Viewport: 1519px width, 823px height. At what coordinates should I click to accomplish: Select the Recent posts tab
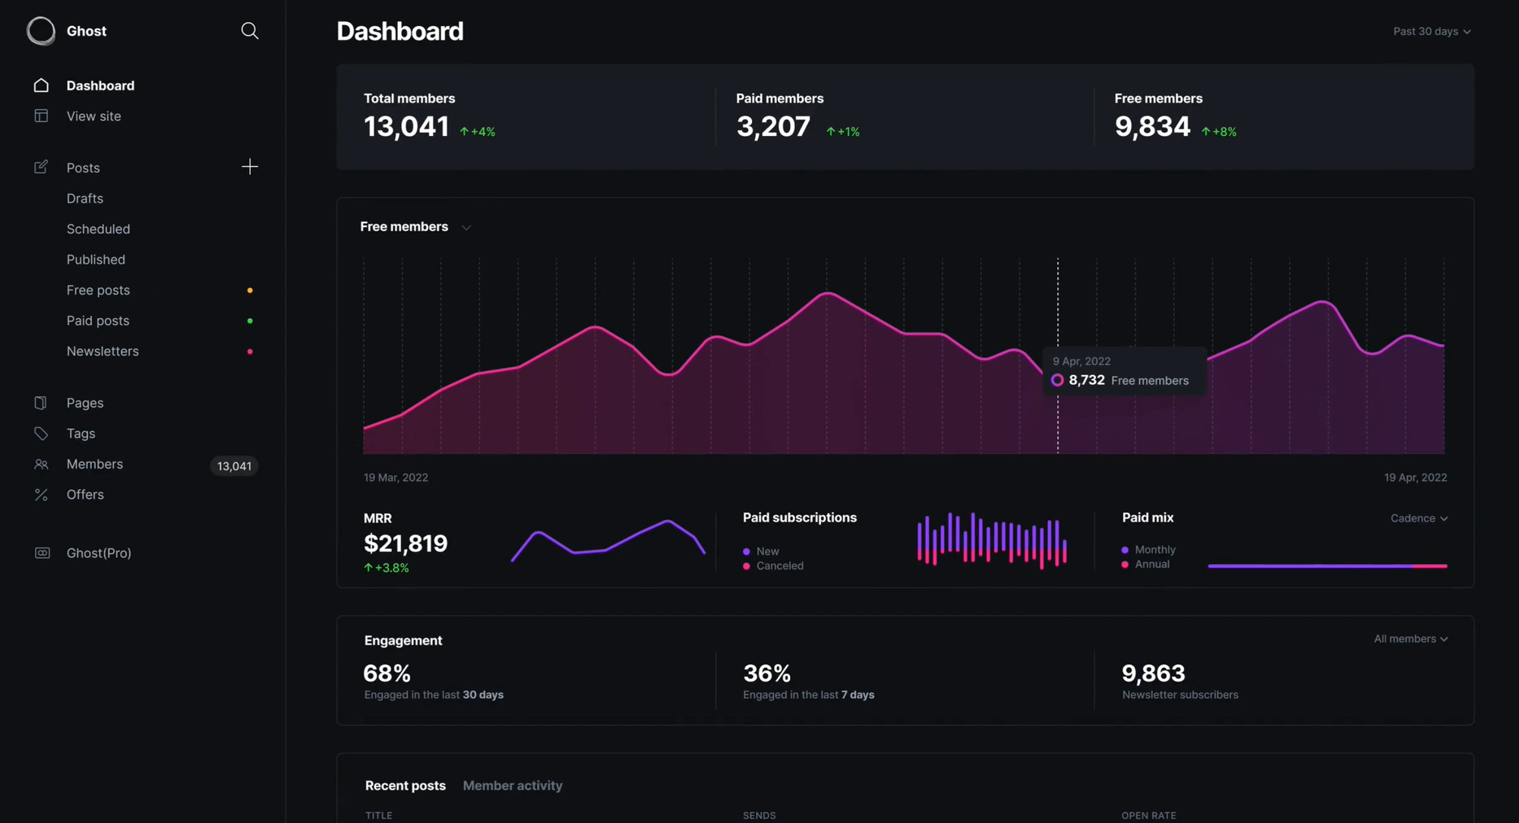[405, 786]
